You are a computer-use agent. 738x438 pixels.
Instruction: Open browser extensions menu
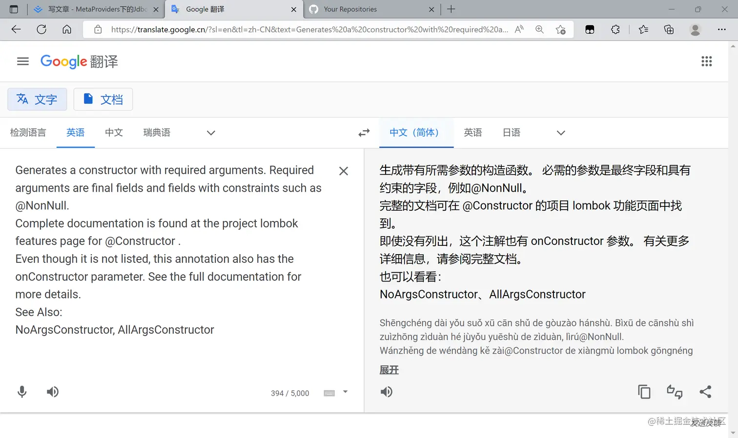pos(615,29)
